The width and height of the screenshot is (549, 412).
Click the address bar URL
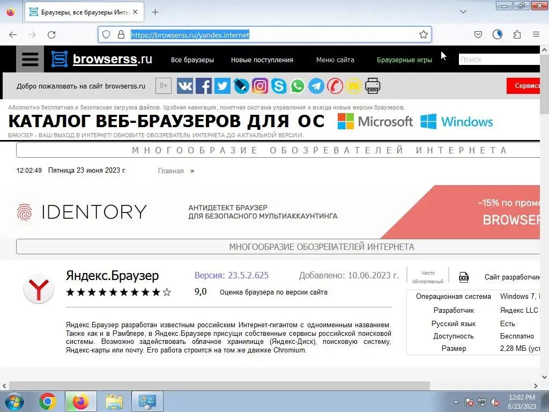pyautogui.click(x=190, y=35)
